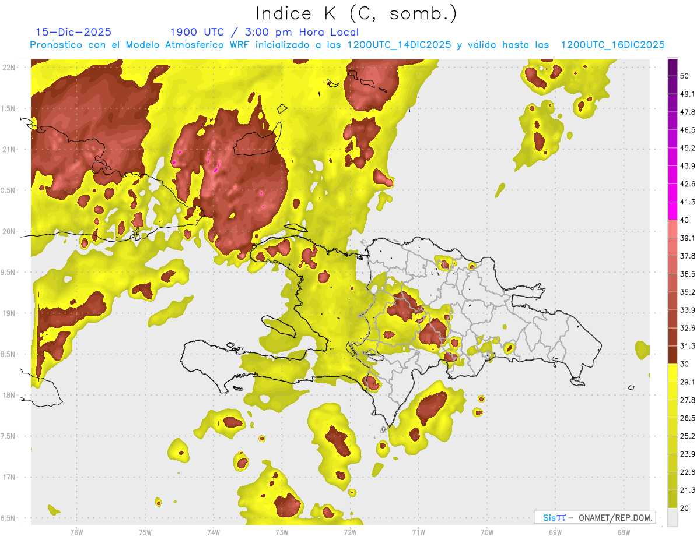The width and height of the screenshot is (700, 540).
Task: Click the colorbar label "29.1"
Action: coord(688,382)
